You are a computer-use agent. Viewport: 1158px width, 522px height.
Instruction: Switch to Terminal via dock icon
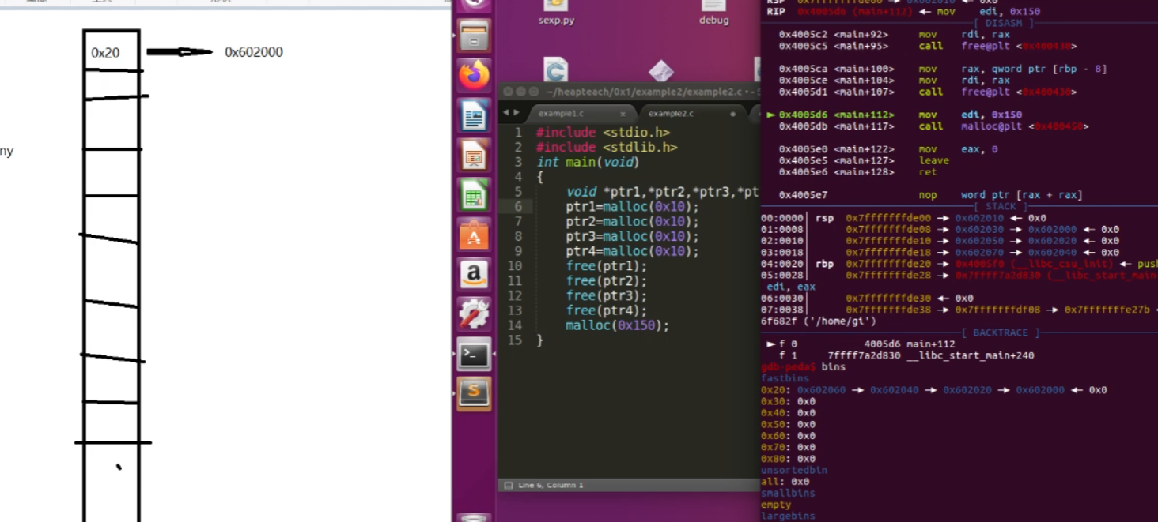tap(474, 354)
